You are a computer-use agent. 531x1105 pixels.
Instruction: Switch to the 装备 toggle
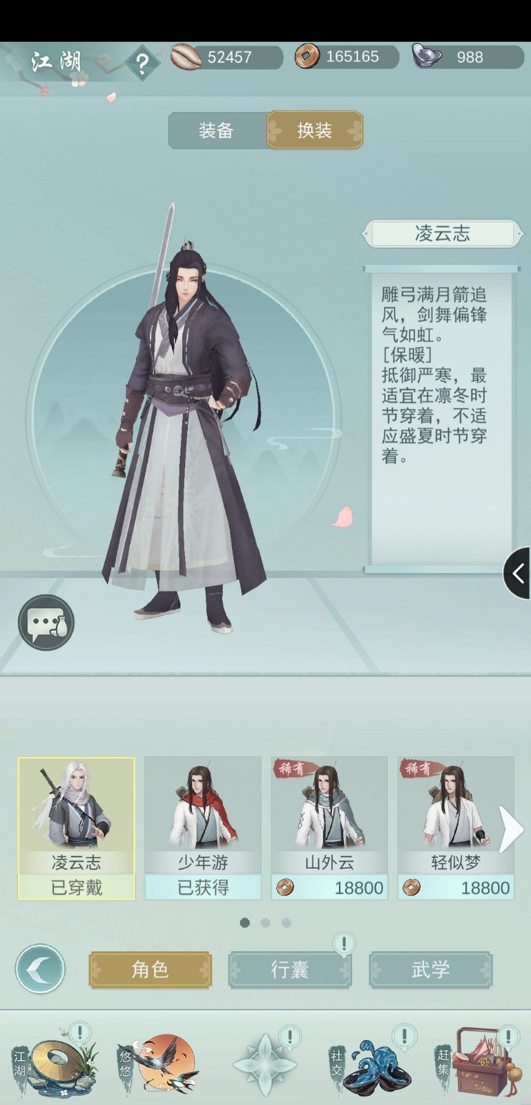pyautogui.click(x=217, y=130)
